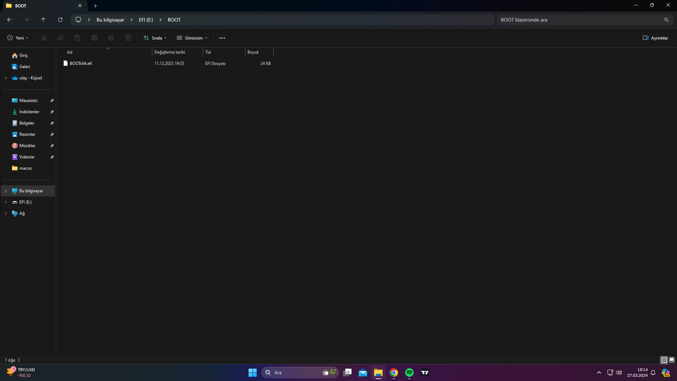Open the Sırala sort dropdown
677x381 pixels.
pyautogui.click(x=155, y=38)
